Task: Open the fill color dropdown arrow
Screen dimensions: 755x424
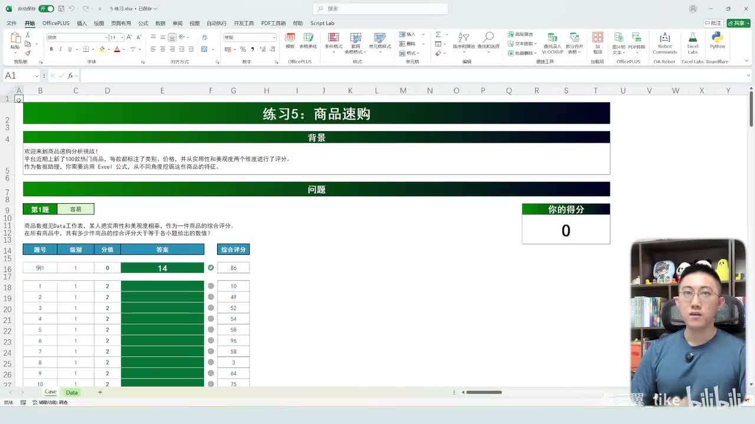Action: click(x=109, y=49)
